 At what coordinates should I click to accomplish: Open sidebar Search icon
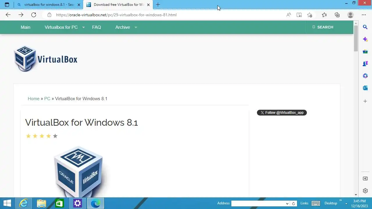(365, 27)
